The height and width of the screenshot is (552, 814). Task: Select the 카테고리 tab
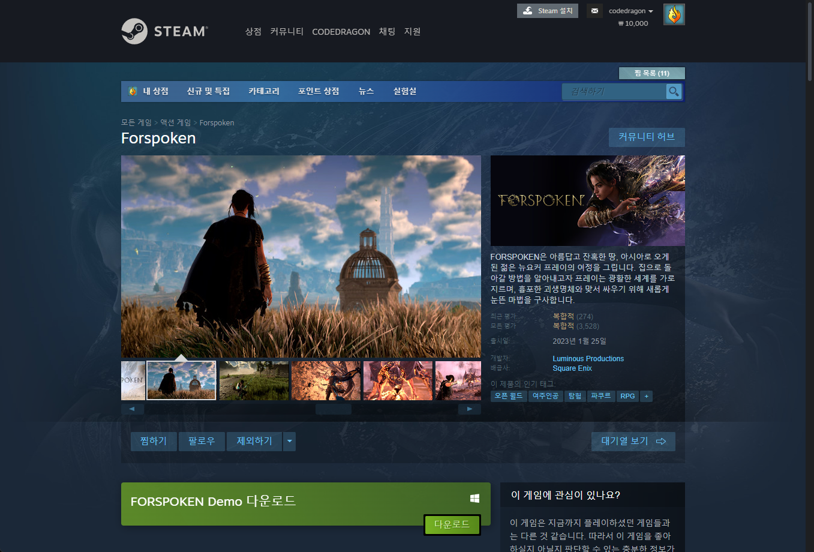pyautogui.click(x=264, y=91)
